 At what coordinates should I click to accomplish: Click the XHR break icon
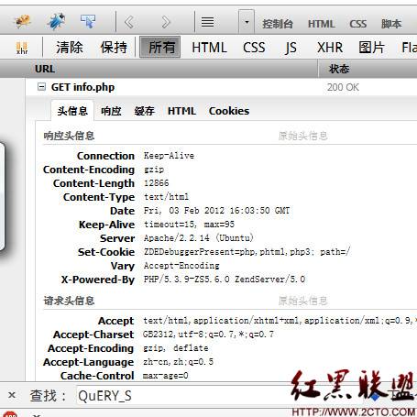point(22,48)
